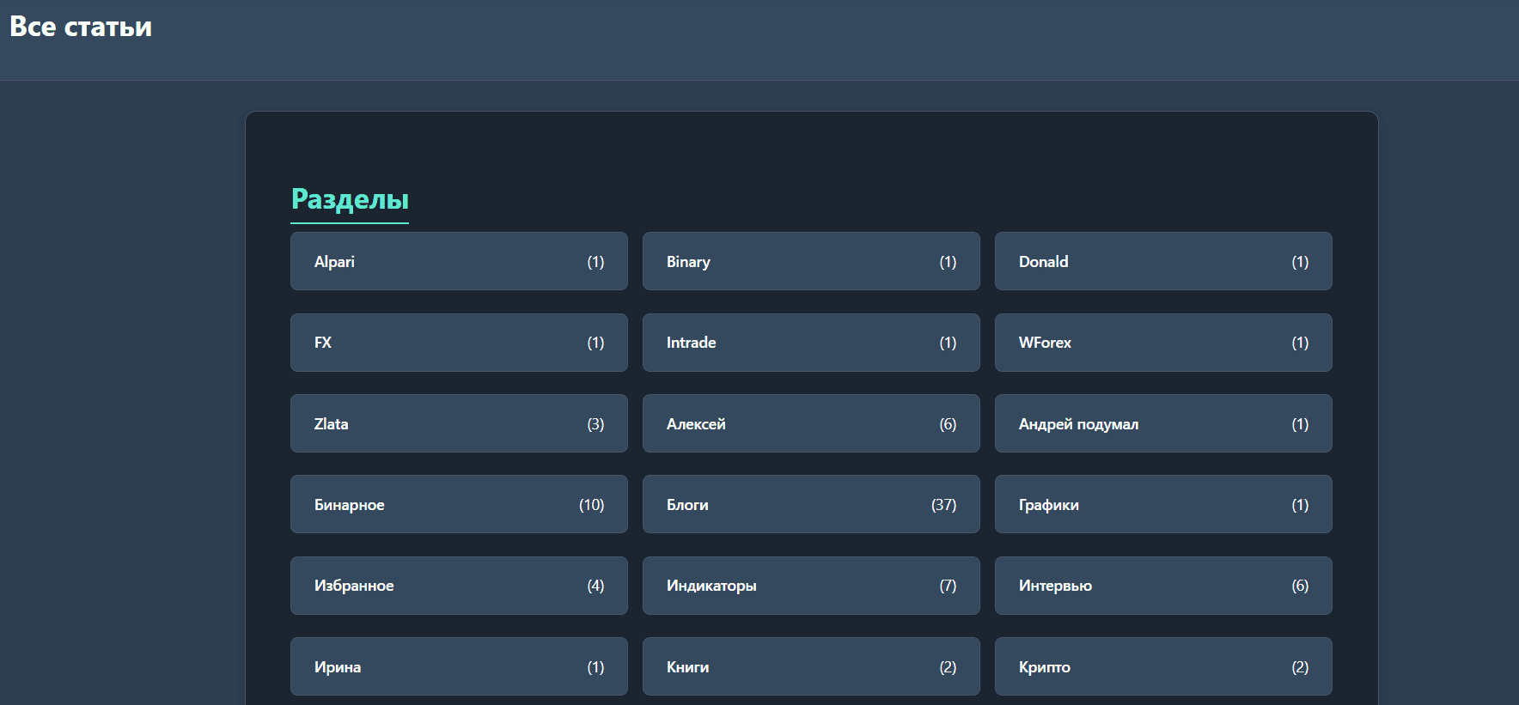1519x705 pixels.
Task: Open the Binary category
Action: (810, 261)
